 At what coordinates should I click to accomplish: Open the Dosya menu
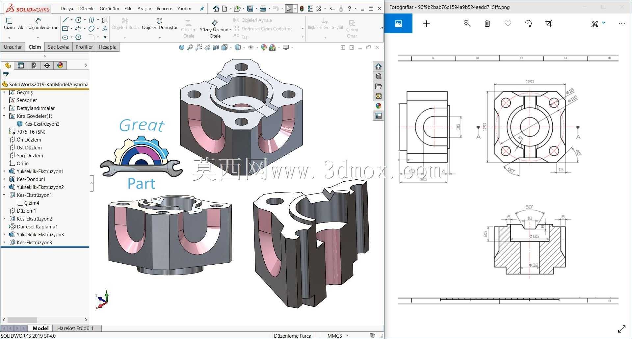click(67, 9)
